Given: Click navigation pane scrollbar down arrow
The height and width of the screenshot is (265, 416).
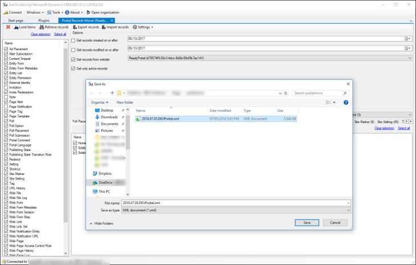Looking at the screenshot, I should pos(128,194).
